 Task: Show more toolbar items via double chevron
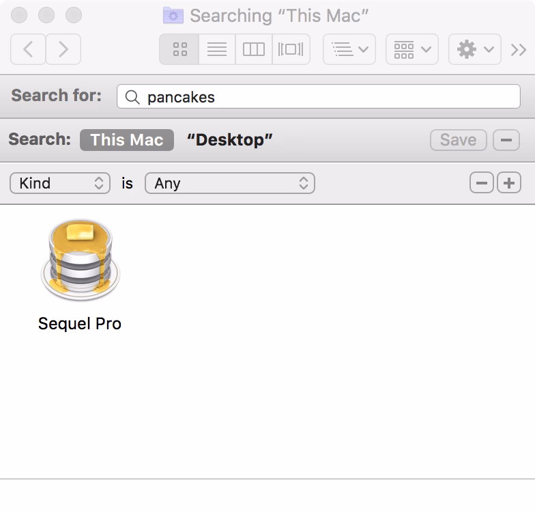click(x=519, y=50)
